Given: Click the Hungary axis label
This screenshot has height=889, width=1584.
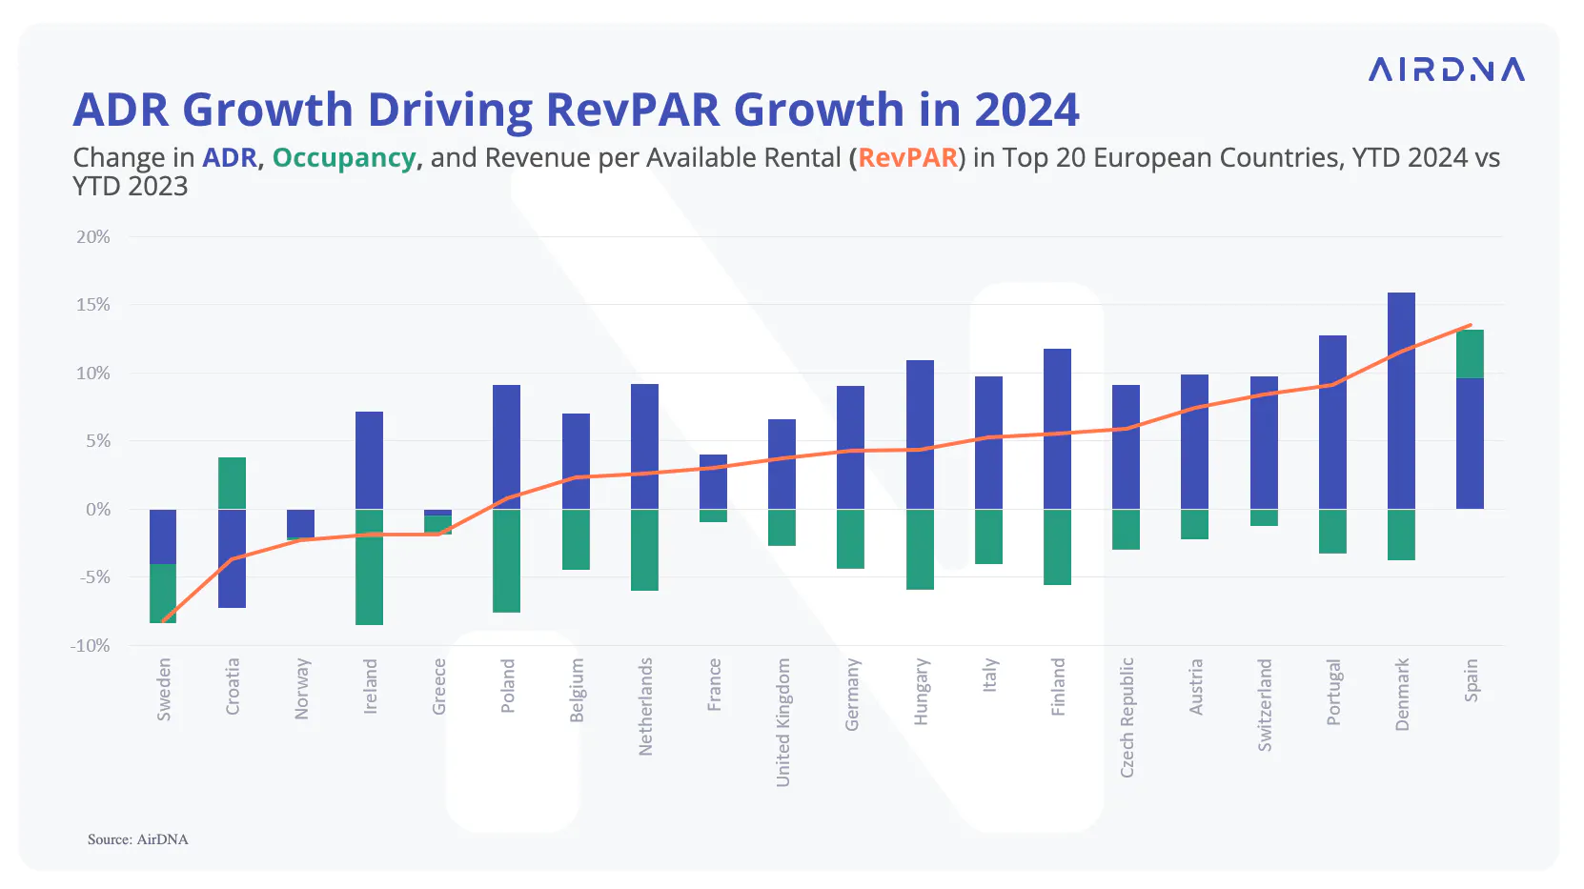Looking at the screenshot, I should click(x=921, y=692).
